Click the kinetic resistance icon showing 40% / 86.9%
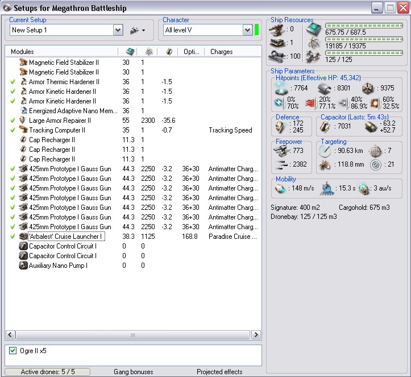This screenshot has height=377, width=411. (344, 103)
